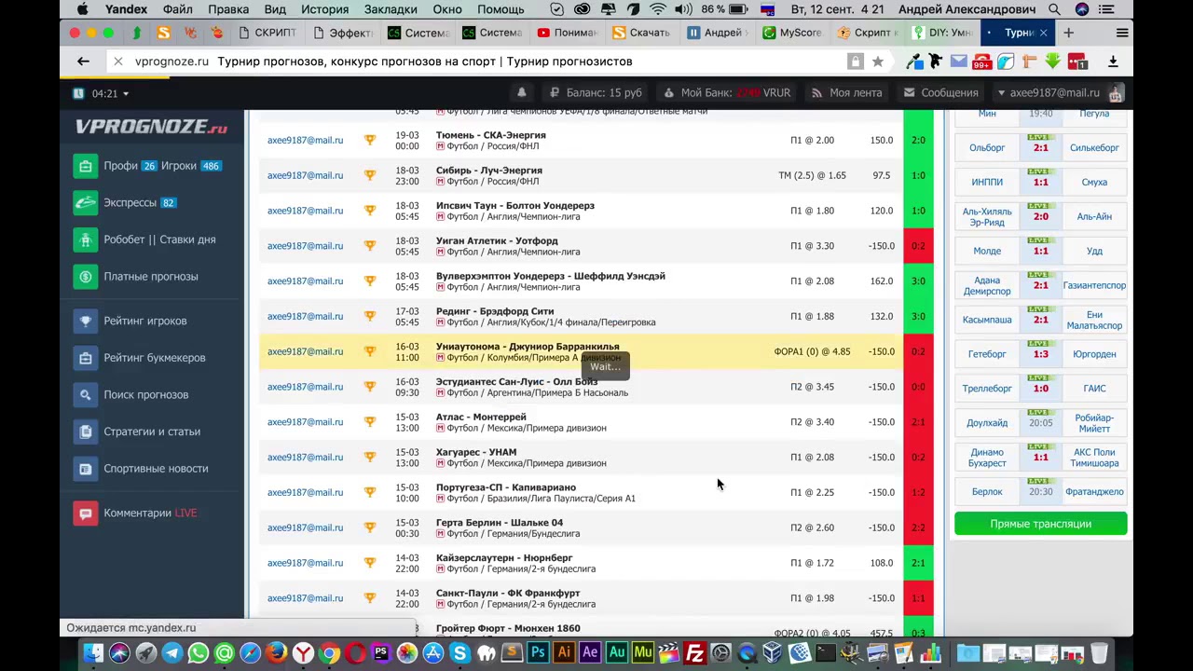Open Гетеборг vs Юргорден live score 1:3
Image resolution: width=1193 pixels, height=671 pixels.
pyautogui.click(x=1040, y=354)
